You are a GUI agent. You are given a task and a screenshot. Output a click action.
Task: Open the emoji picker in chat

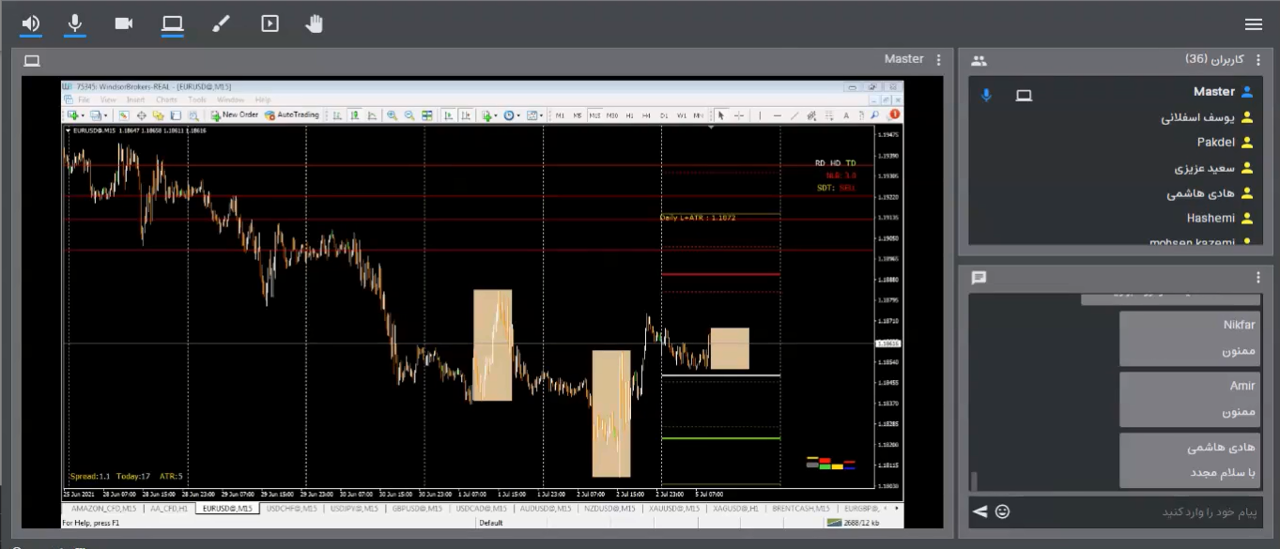(1003, 511)
